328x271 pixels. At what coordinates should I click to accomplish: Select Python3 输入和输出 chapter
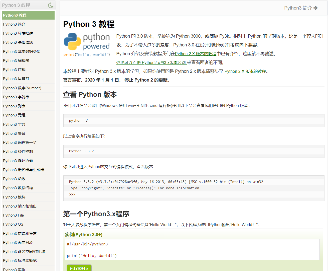pyautogui.click(x=28, y=206)
